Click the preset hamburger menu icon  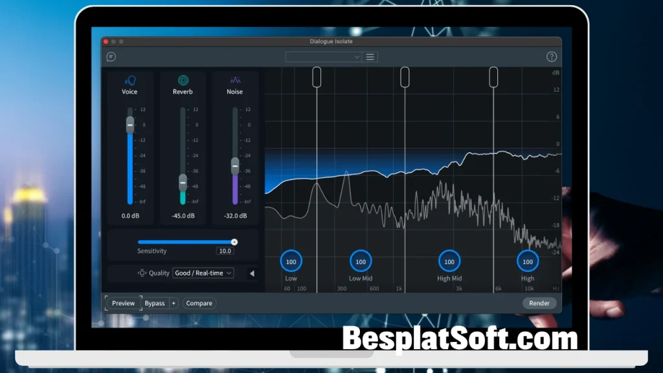pyautogui.click(x=370, y=56)
